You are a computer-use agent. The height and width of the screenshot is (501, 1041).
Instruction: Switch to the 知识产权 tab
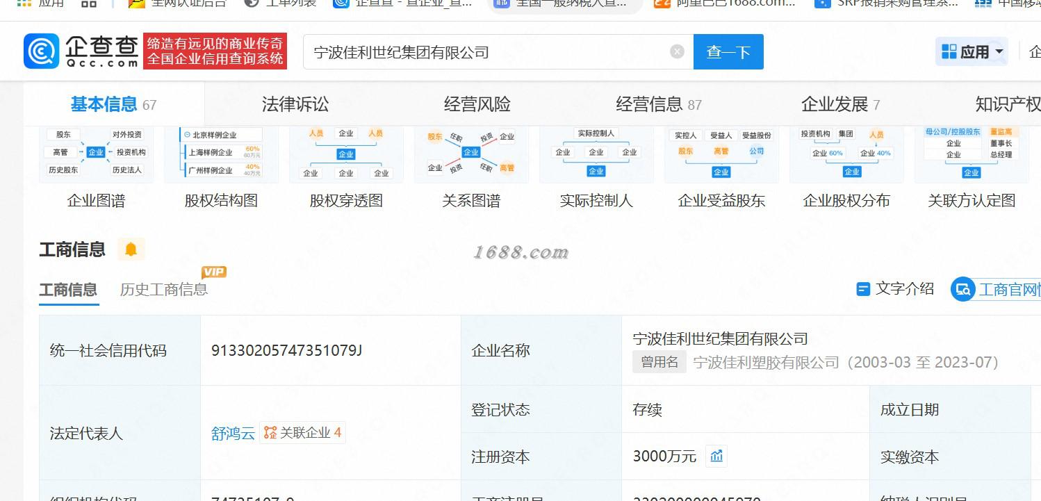pyautogui.click(x=1008, y=104)
